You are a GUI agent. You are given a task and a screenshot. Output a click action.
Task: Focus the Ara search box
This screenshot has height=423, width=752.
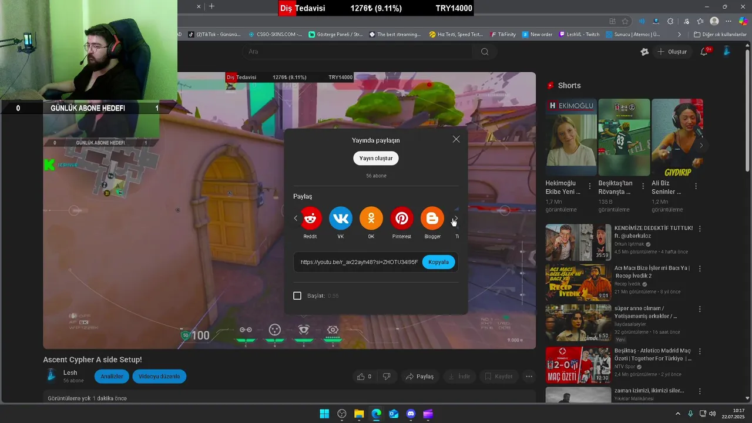[358, 52]
